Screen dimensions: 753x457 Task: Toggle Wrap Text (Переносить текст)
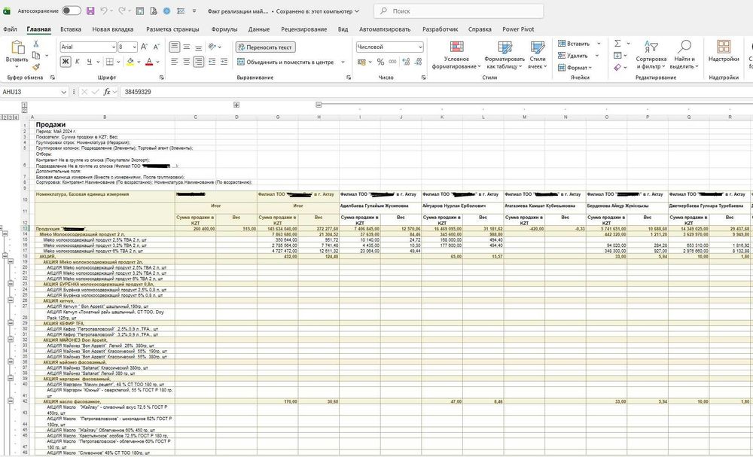(x=265, y=47)
